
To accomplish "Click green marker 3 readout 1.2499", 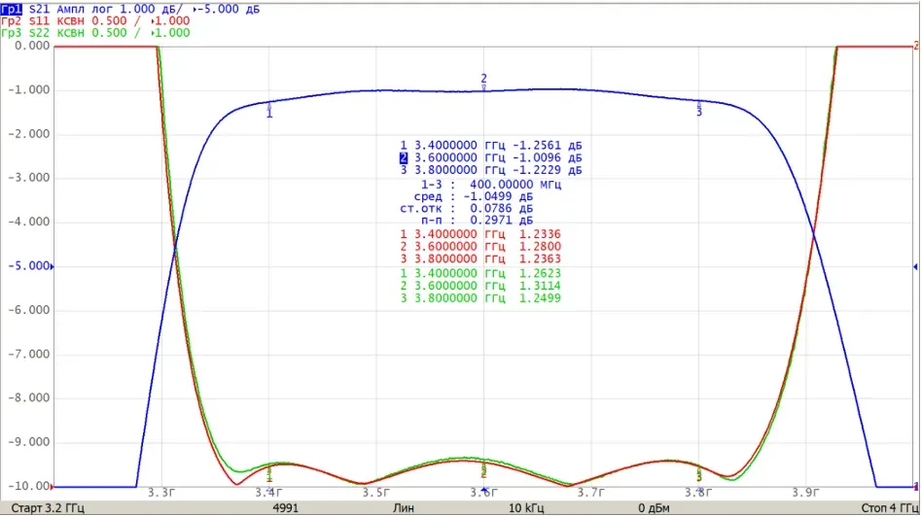I will (540, 298).
